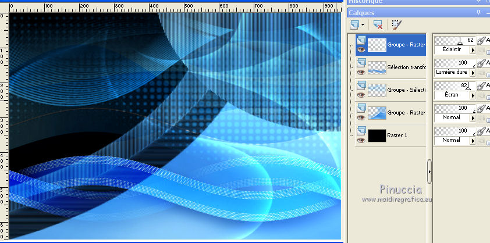Click the opacity slider of the Raster 1 layer
Image resolution: width=490 pixels, height=243 pixels.
point(455,131)
